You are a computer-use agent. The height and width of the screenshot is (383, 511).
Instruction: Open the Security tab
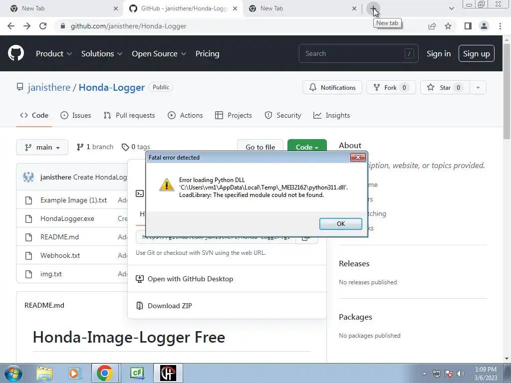pyautogui.click(x=283, y=115)
